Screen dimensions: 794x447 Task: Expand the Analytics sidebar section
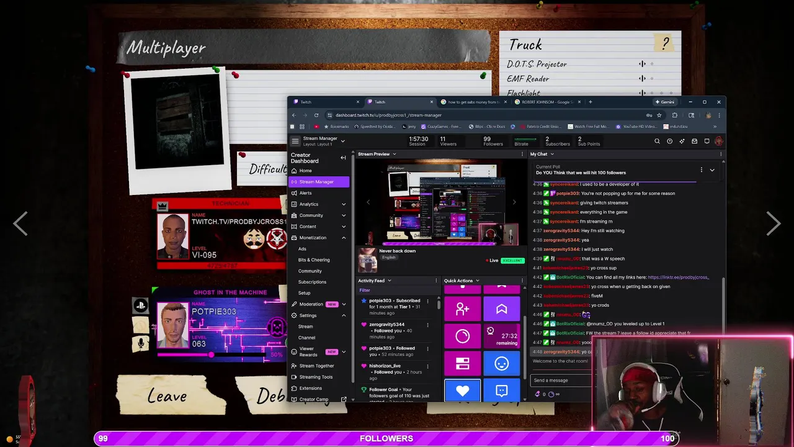click(344, 204)
